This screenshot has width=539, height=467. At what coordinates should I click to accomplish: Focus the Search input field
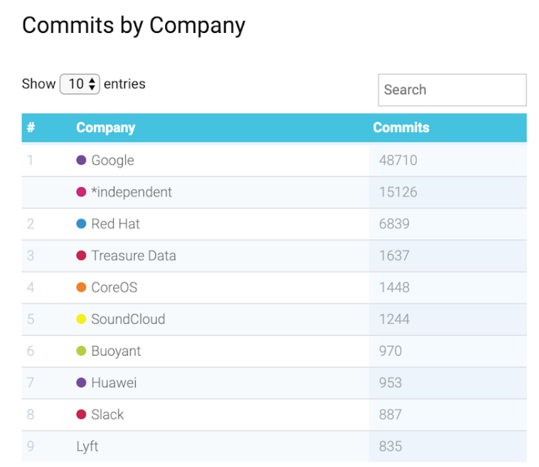[x=452, y=90]
